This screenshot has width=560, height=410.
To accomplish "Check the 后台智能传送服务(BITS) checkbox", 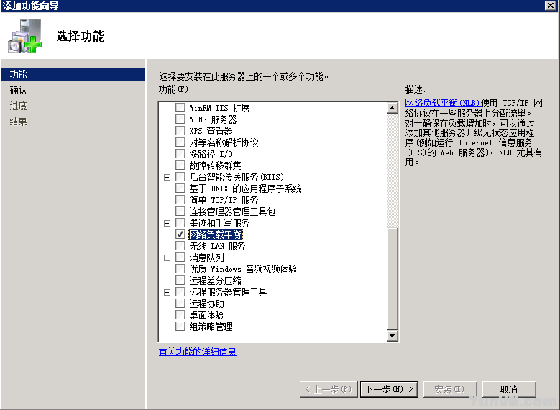I will (x=180, y=176).
